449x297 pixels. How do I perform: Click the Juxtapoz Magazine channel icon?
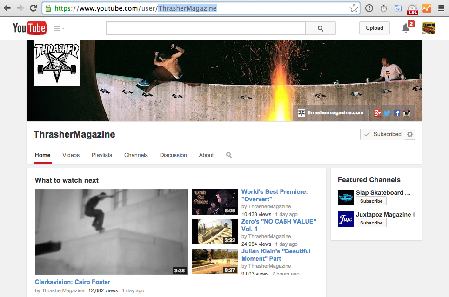[346, 219]
